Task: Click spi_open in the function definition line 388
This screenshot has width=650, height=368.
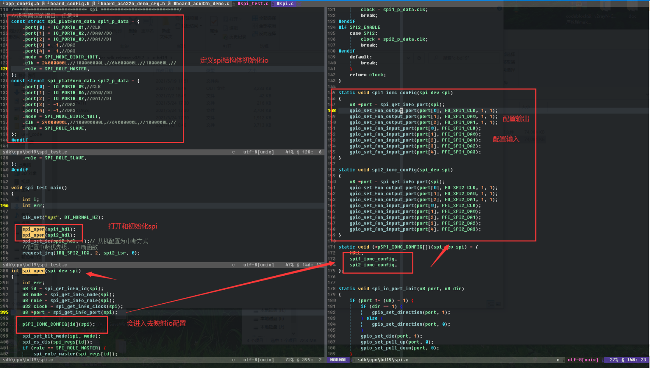Action: 34,271
